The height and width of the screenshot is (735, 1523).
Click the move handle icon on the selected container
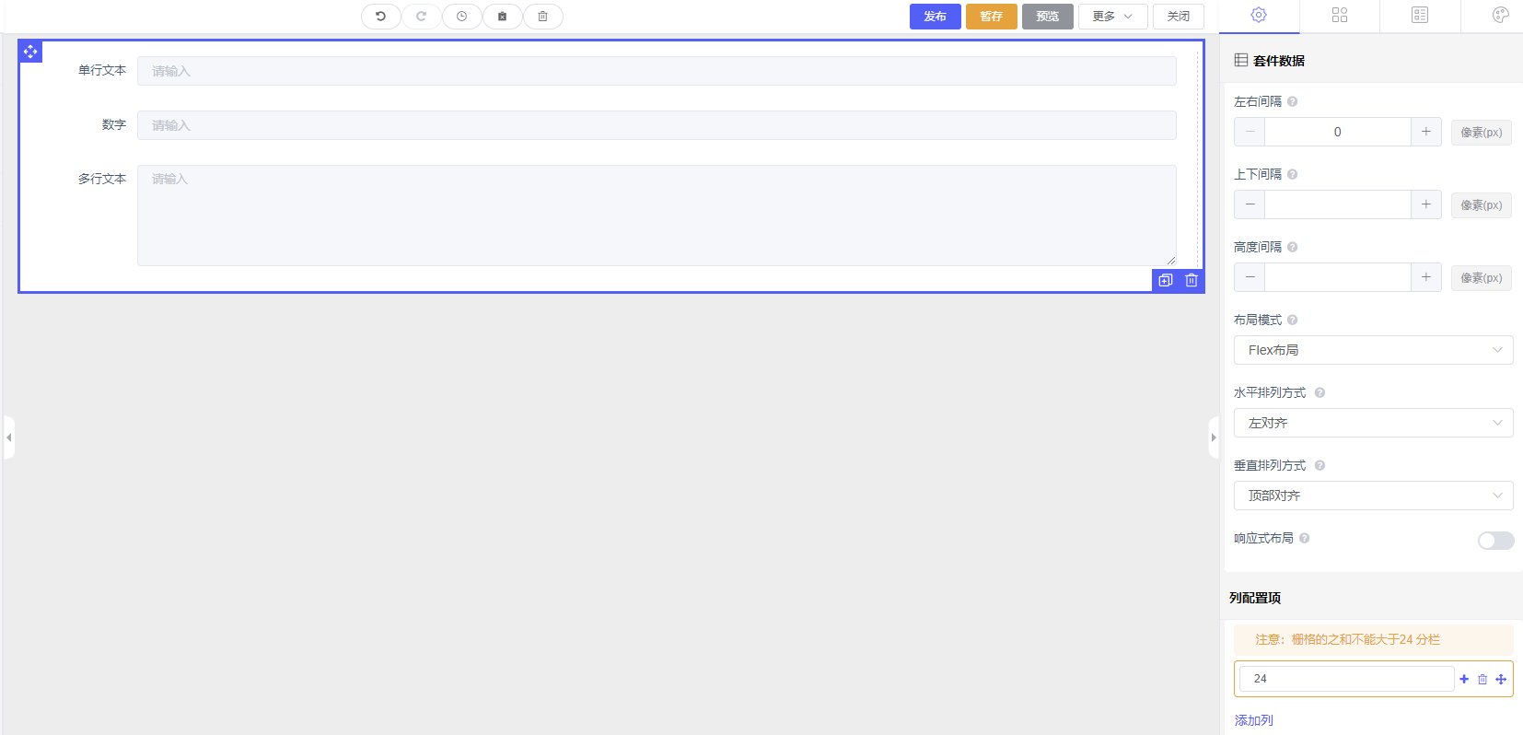pyautogui.click(x=30, y=52)
